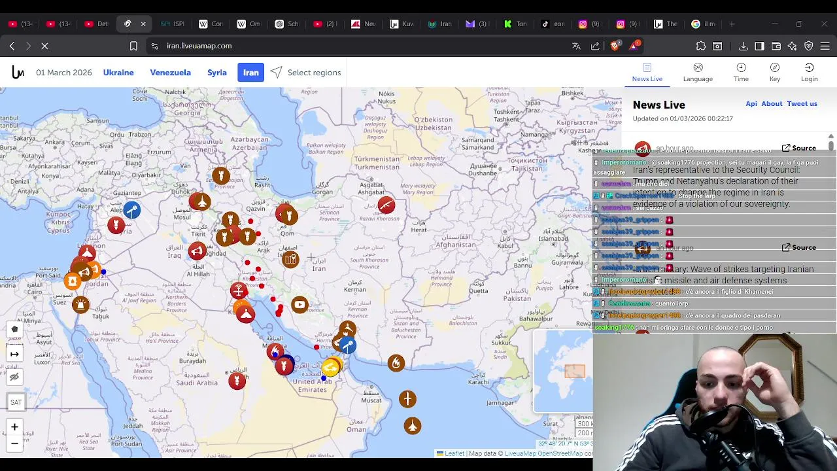Open the brown video play marker in southern Iran
The height and width of the screenshot is (471, 837).
point(299,304)
